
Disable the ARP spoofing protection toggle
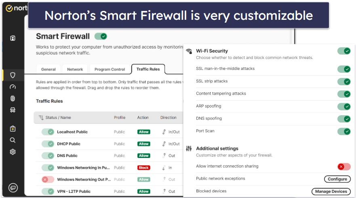tap(344, 106)
